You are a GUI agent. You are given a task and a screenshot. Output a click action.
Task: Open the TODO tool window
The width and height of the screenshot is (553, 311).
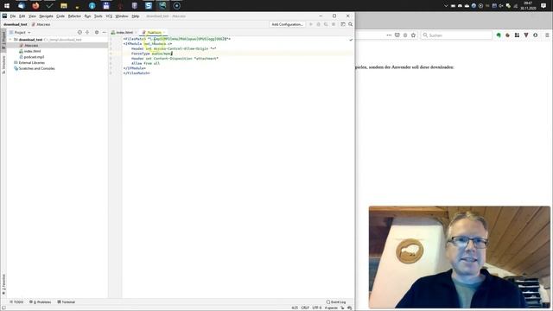click(16, 301)
